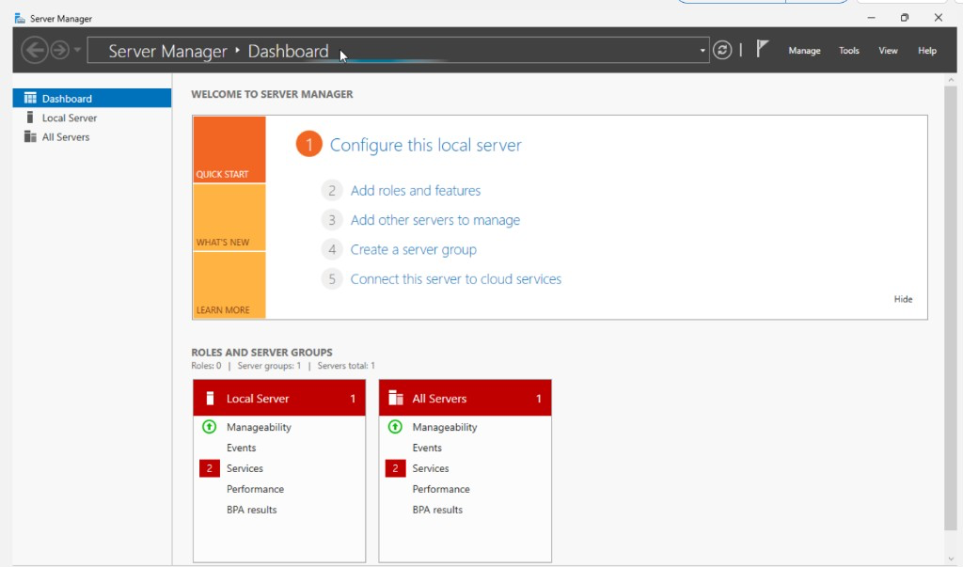Viewport: 963px width, 567px height.
Task: Click the step 4 number circle
Action: click(332, 249)
